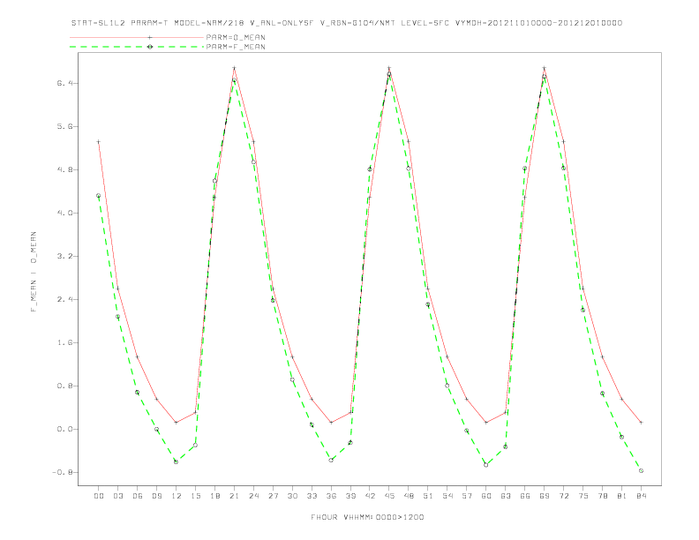The height and width of the screenshot is (540, 699).
Task: Click the x-axis tick label 54
Action: click(x=447, y=496)
